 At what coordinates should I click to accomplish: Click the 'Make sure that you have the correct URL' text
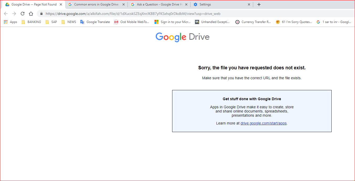pos(252,78)
